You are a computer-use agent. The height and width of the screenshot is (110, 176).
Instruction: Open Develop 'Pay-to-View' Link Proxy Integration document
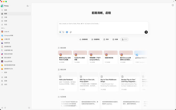(x=130, y=82)
